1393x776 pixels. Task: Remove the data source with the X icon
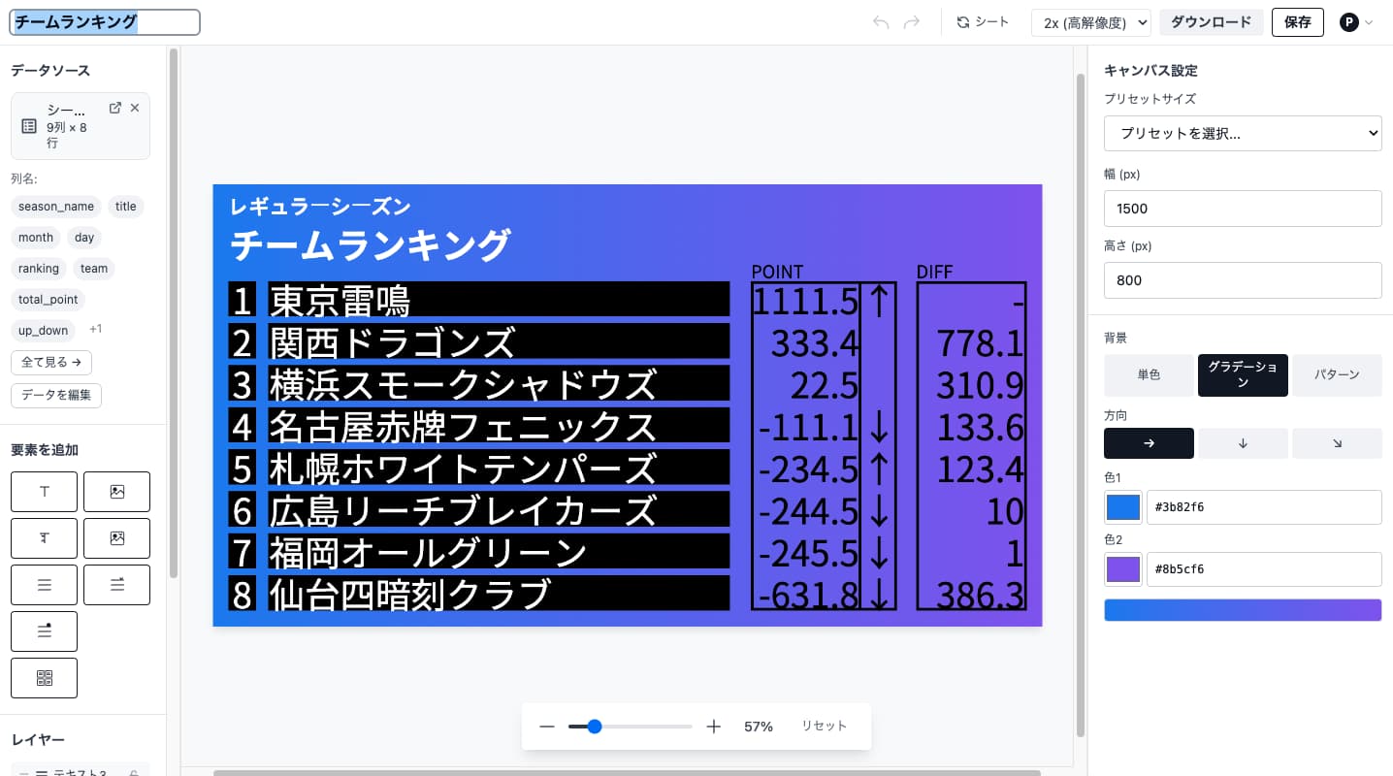[x=135, y=108]
